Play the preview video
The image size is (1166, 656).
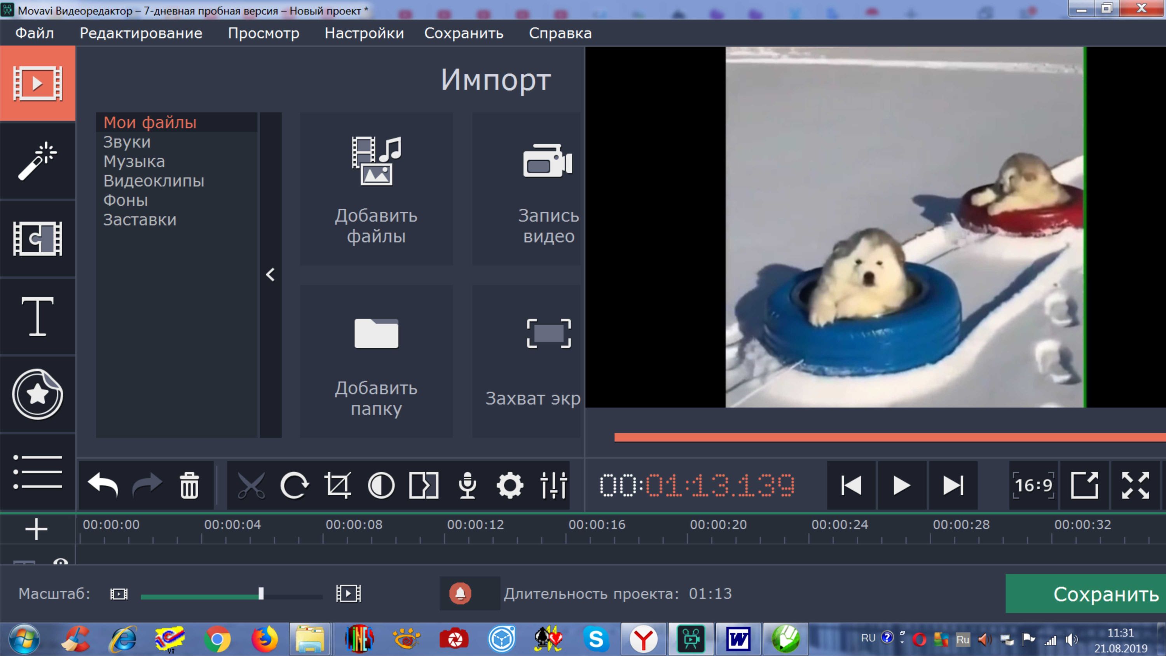pos(902,485)
